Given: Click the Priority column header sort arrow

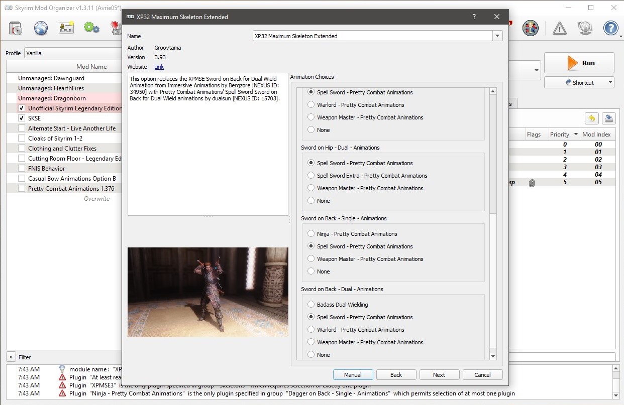Looking at the screenshot, I should 576,134.
